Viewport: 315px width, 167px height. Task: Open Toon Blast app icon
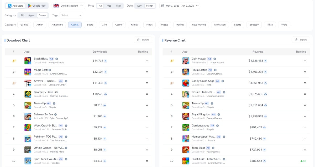[x=186, y=150]
